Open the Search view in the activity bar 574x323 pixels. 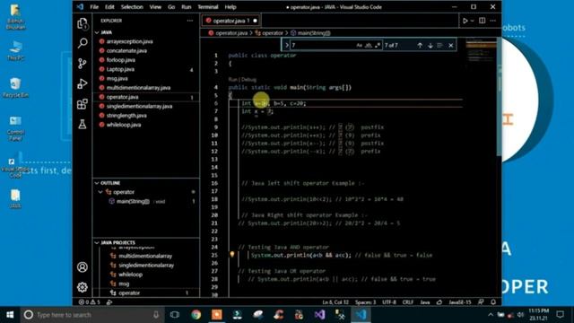[x=83, y=43]
